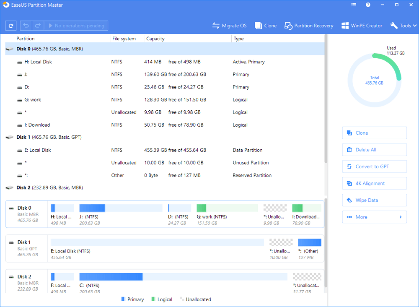Expand the Tools dropdown menu
Viewport: 419px width, 307px height.
[403, 26]
